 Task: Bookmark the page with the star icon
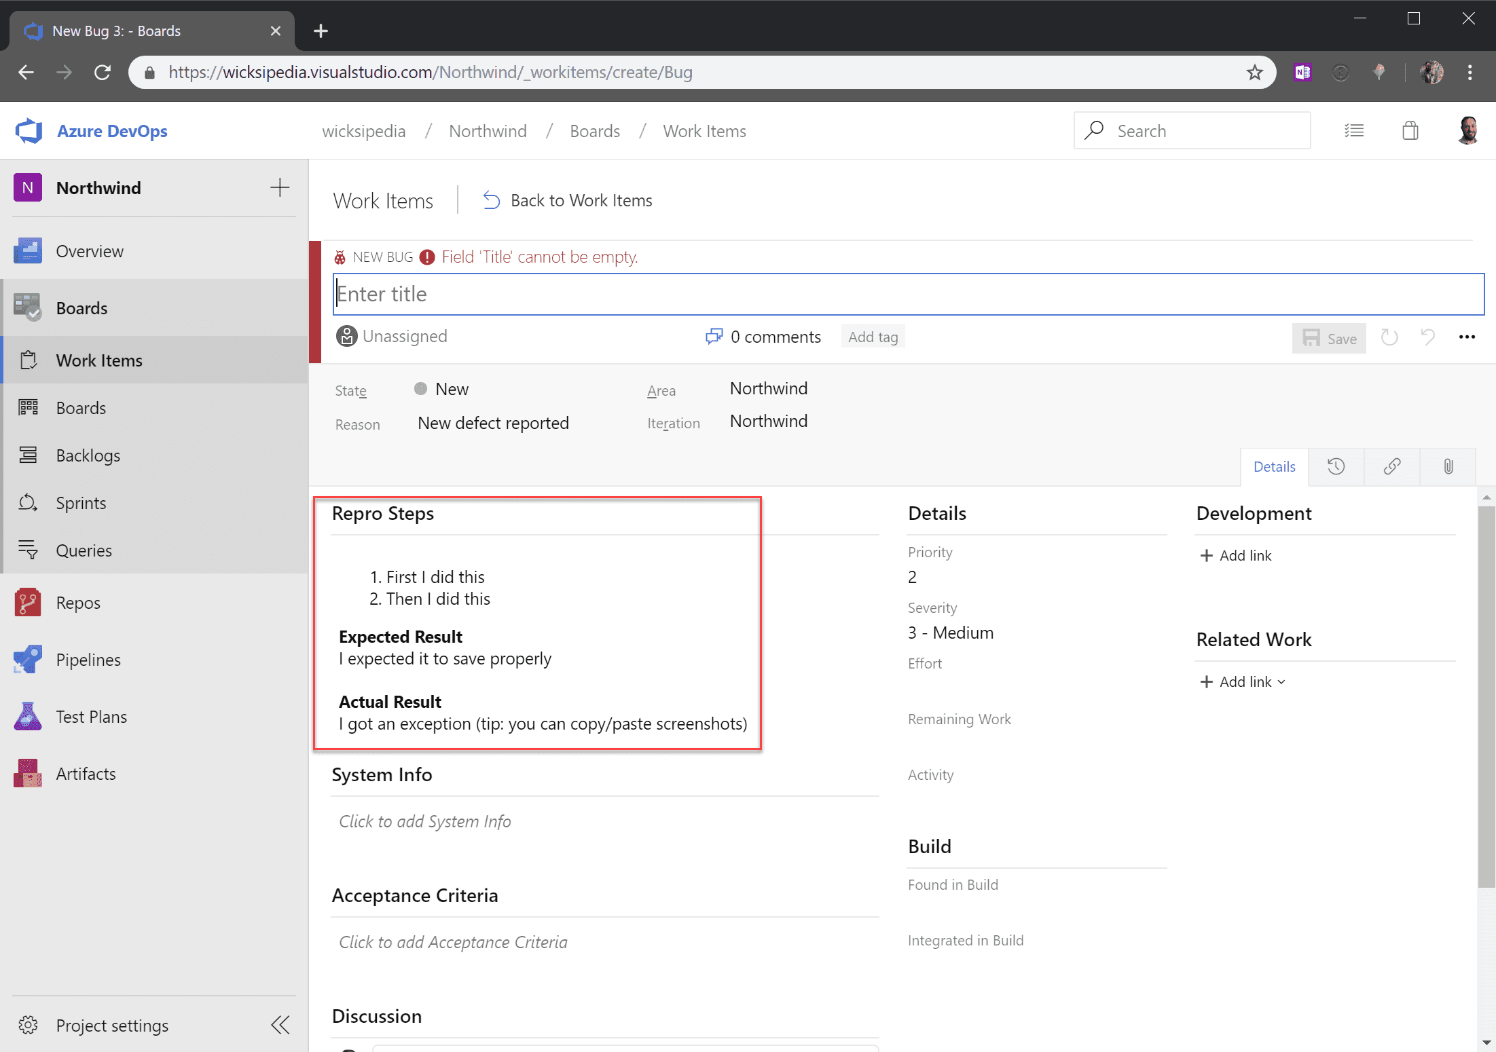click(1254, 73)
